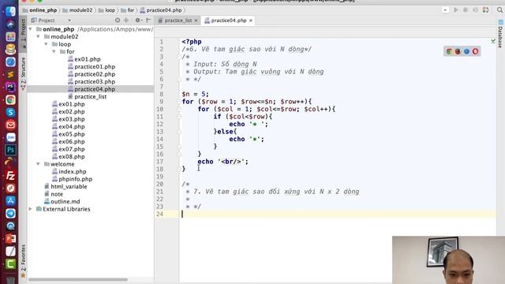This screenshot has height=284, width=505.
Task: Collapse the for folder
Action: 54,51
